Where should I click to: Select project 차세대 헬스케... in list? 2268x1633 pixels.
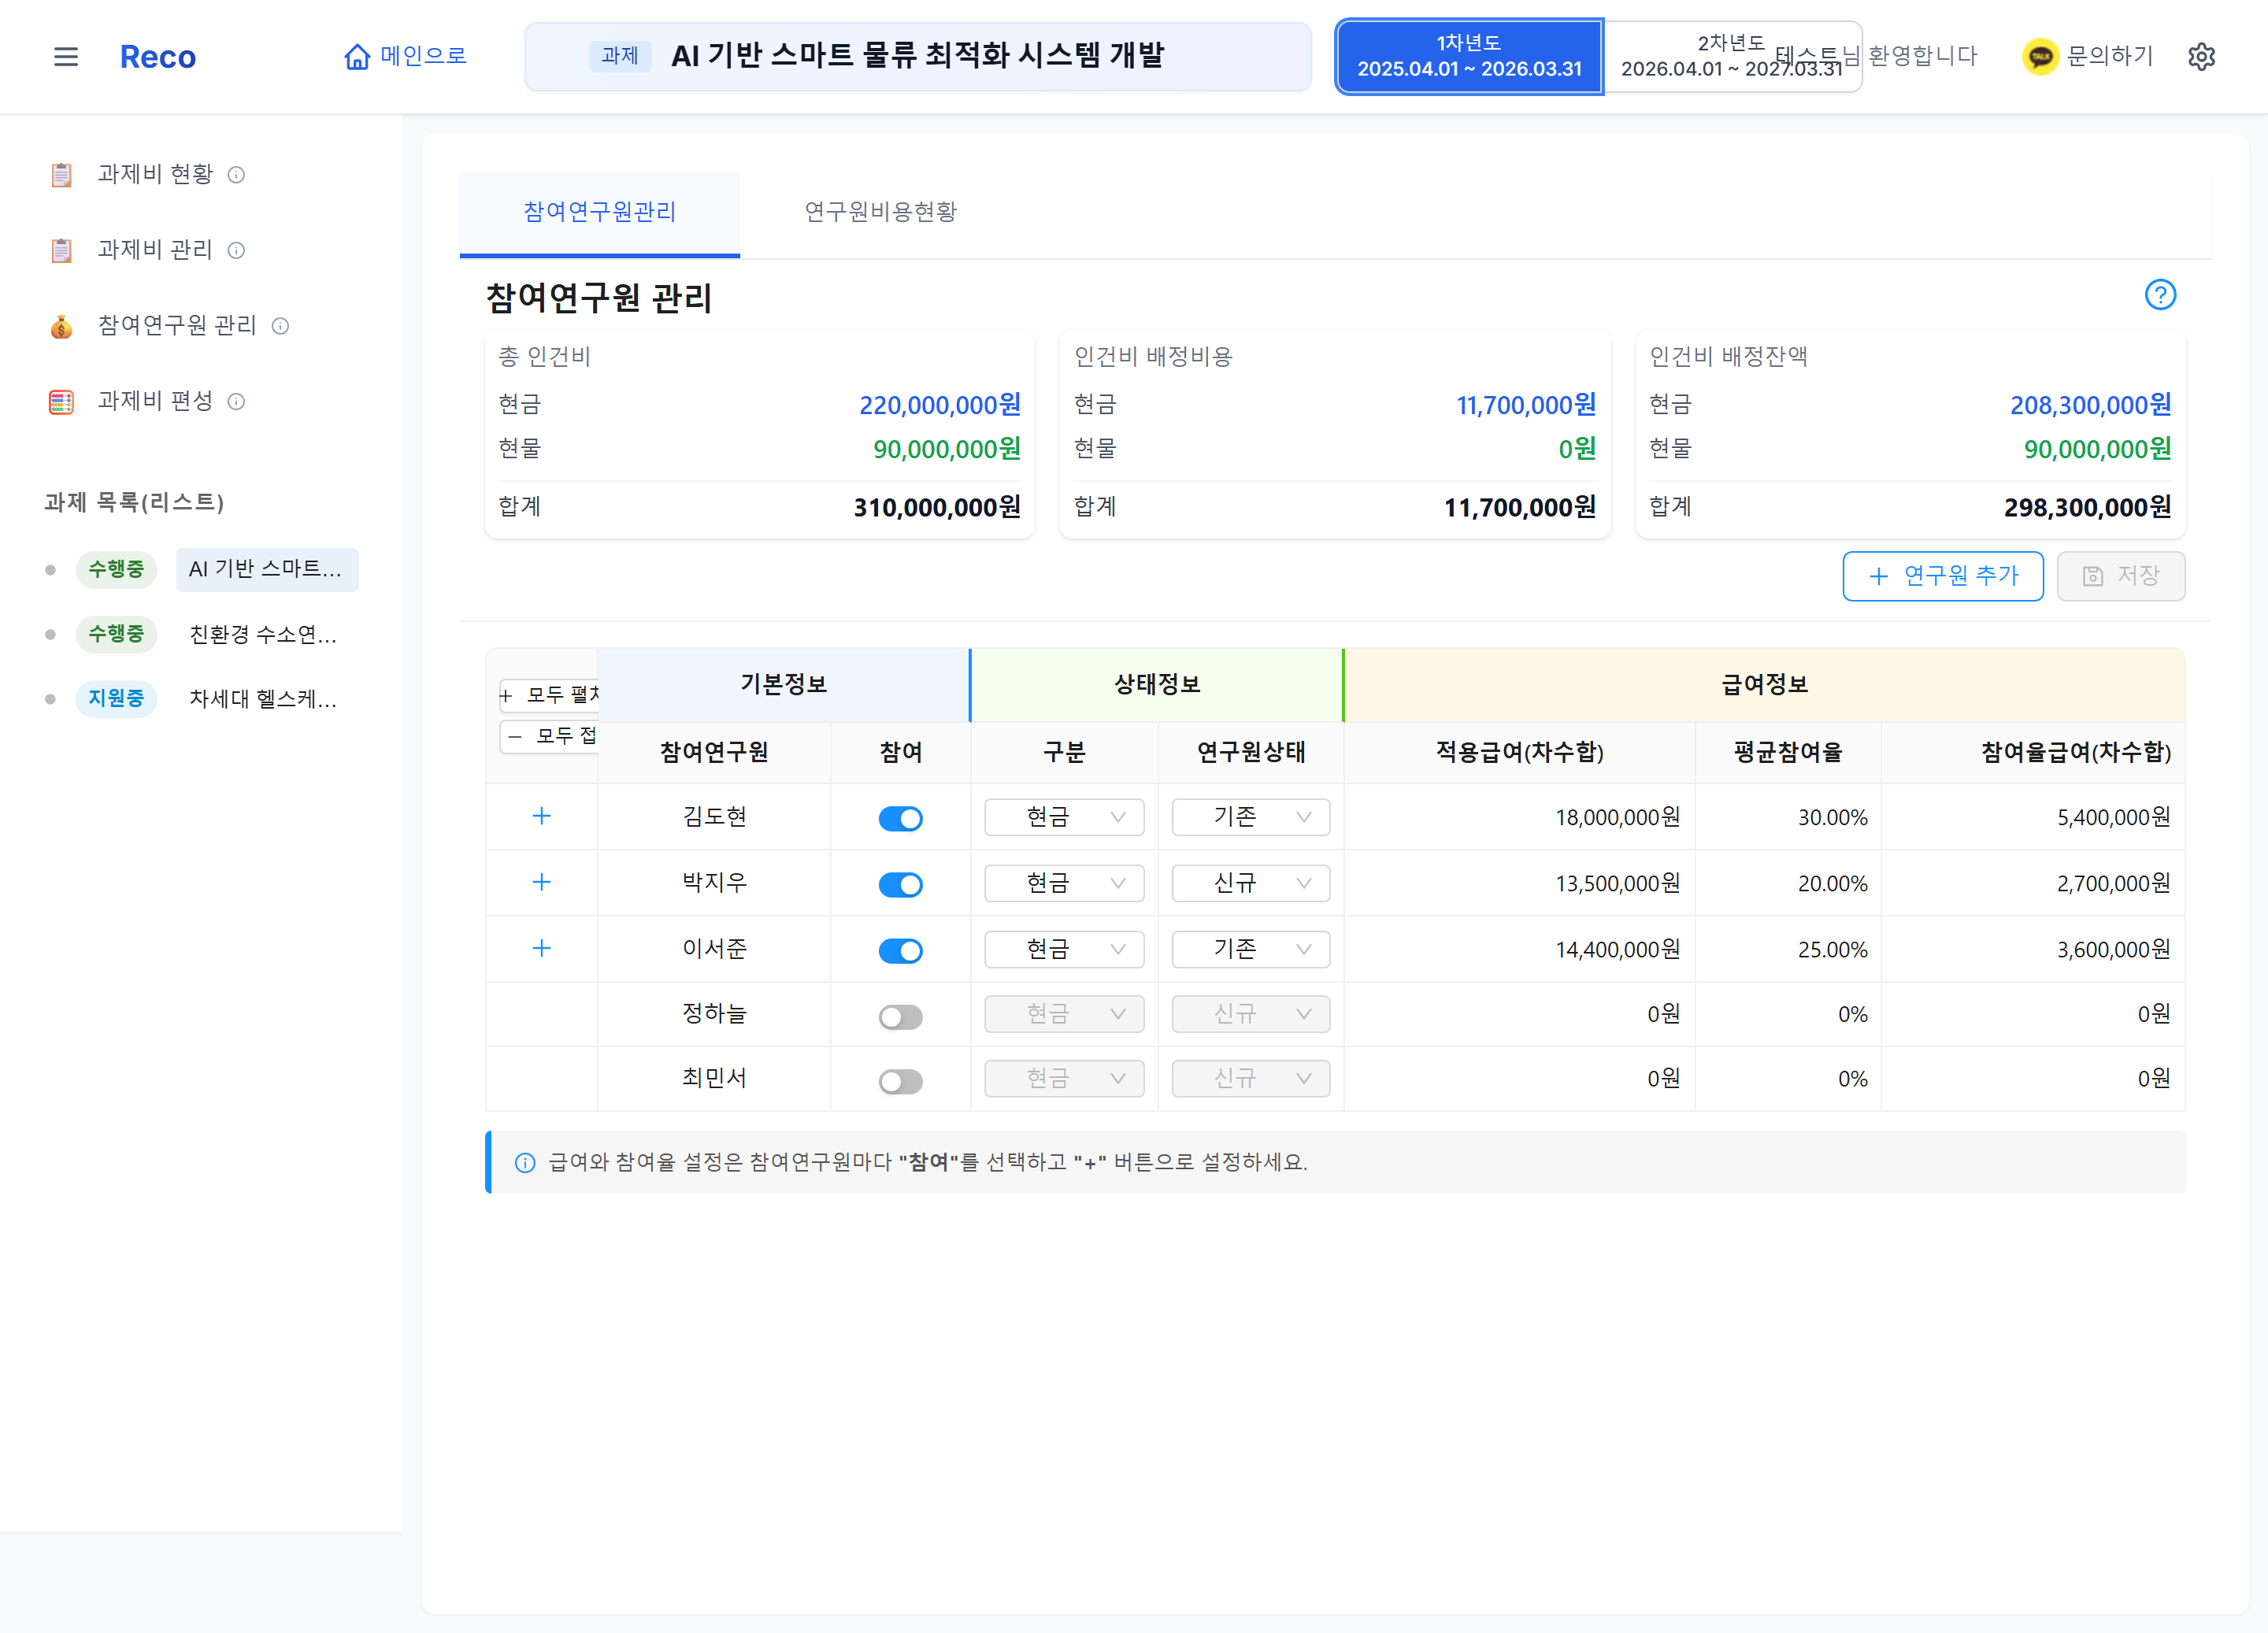coord(263,699)
